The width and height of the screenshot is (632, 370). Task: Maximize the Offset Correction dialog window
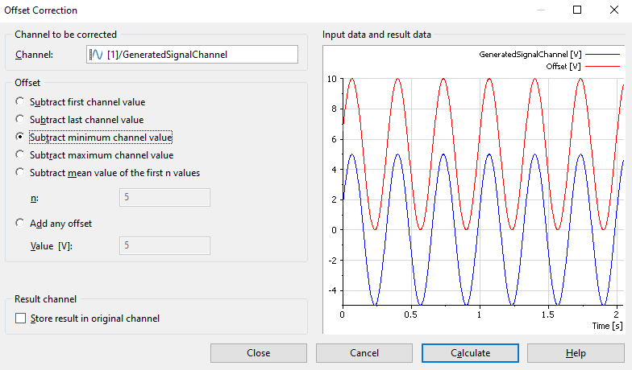coord(576,10)
